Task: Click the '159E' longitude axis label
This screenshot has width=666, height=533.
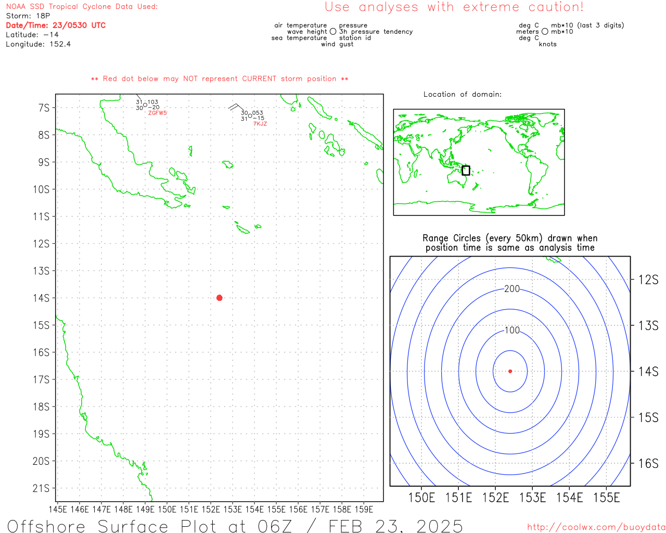Action: pos(364,509)
